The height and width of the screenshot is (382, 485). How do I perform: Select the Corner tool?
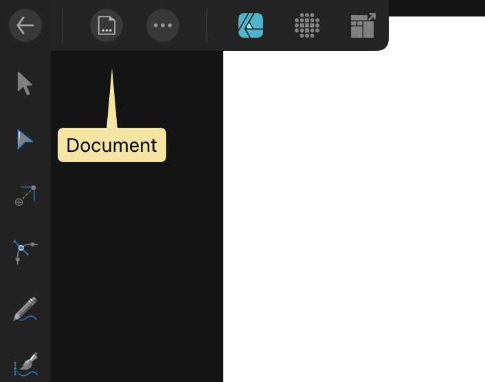[x=25, y=251]
